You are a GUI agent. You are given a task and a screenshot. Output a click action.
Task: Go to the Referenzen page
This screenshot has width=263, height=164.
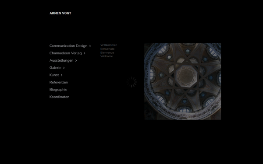[59, 82]
